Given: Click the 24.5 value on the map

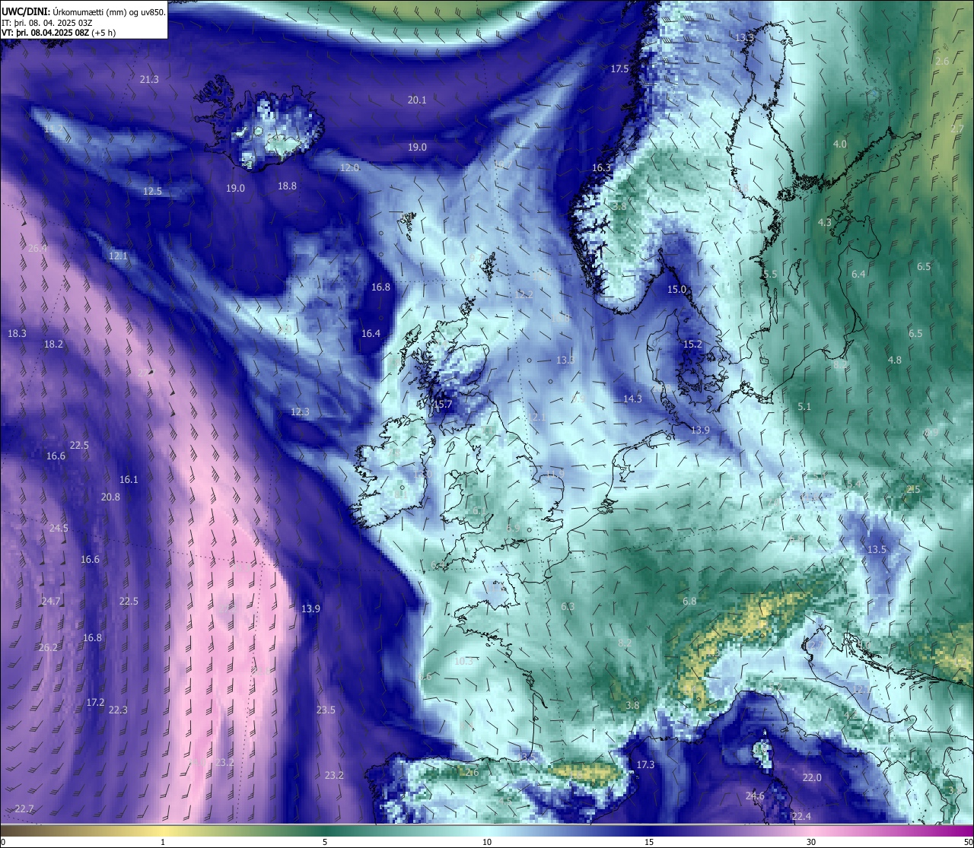Looking at the screenshot, I should coord(59,528).
